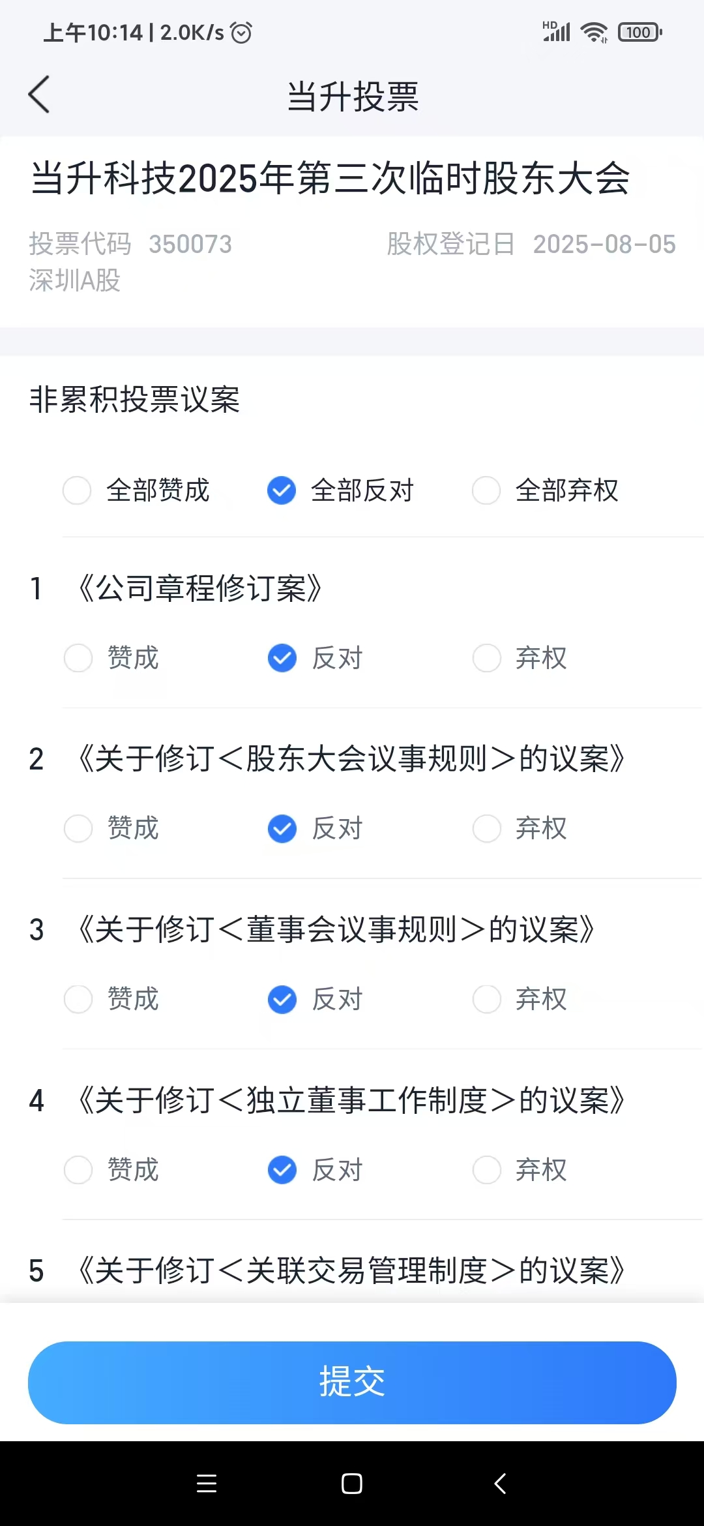
Task: Choose 赞成 for 董事会议事规则 proposal
Action: click(x=111, y=999)
